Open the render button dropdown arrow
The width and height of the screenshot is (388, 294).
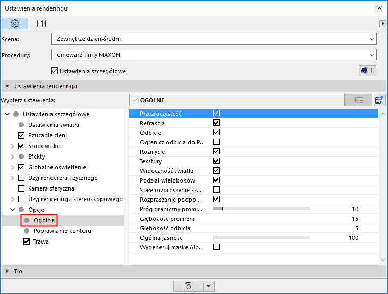click(209, 287)
